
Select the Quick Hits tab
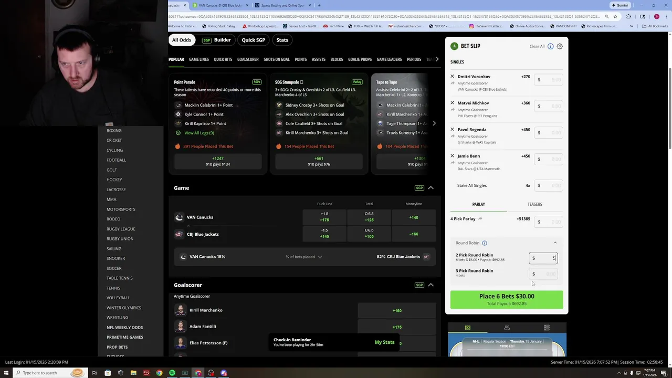pyautogui.click(x=223, y=59)
